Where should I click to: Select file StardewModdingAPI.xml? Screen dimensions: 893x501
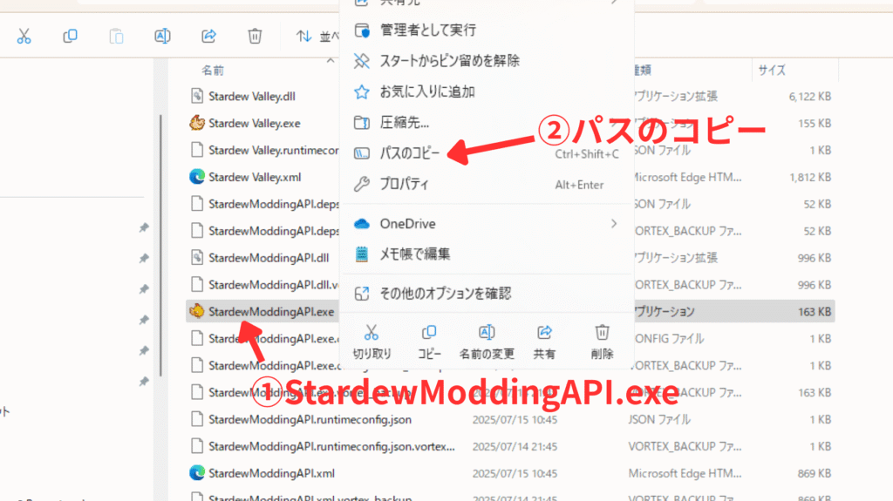(x=272, y=473)
